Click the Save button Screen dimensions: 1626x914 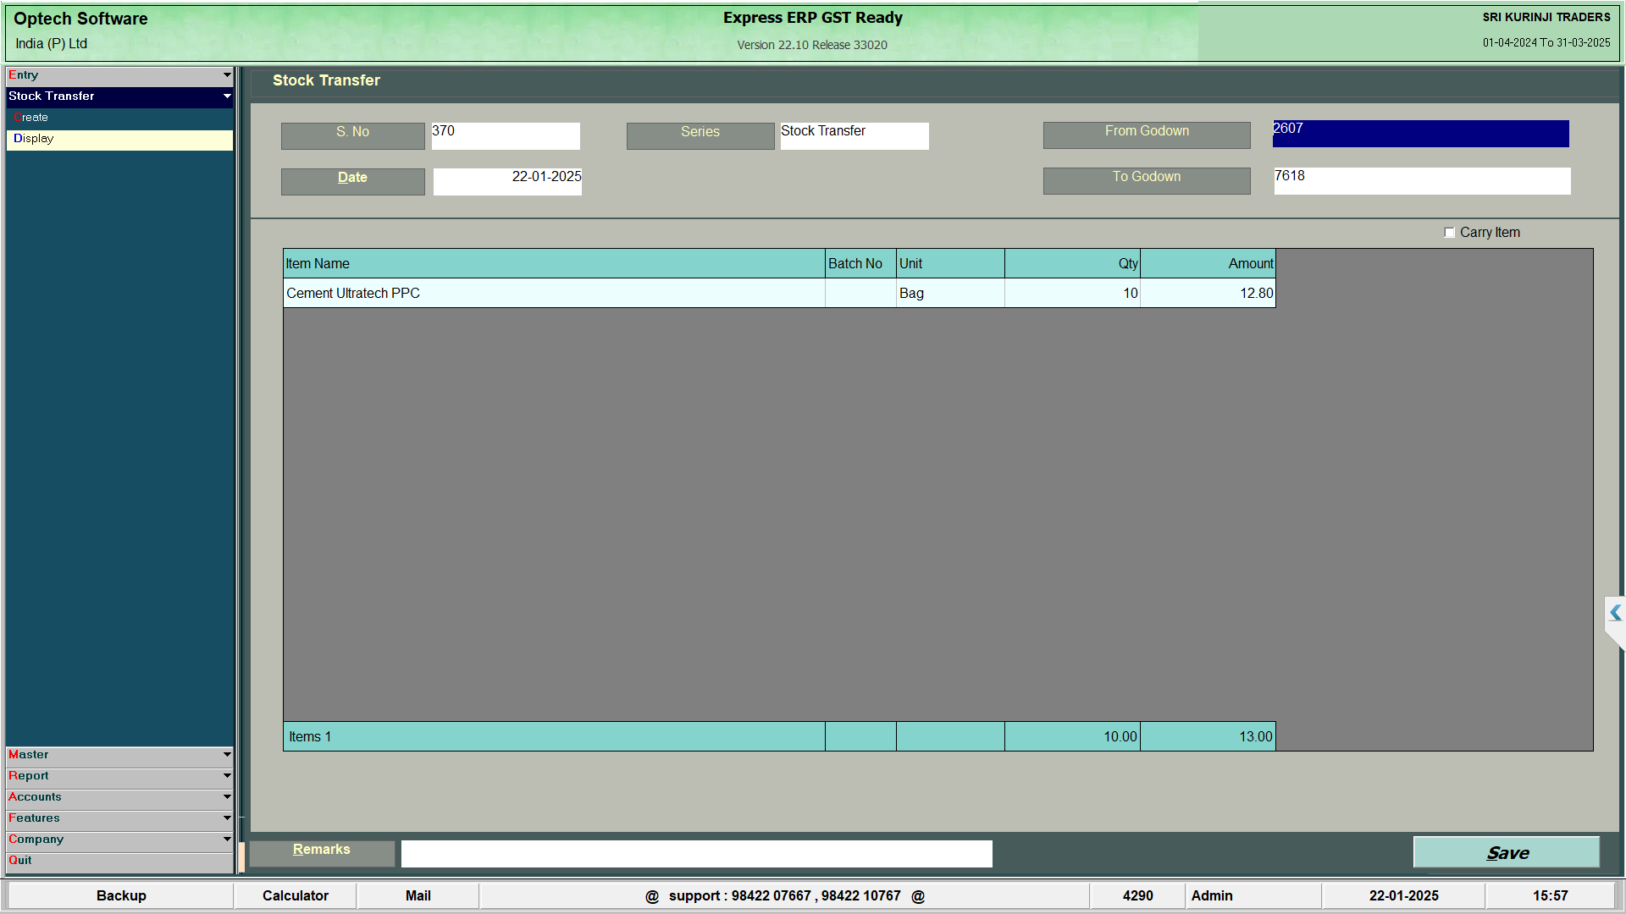click(x=1506, y=852)
